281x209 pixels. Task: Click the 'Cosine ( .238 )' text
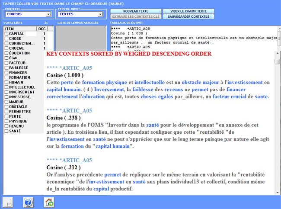click(64, 118)
